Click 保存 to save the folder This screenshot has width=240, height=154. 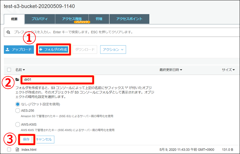26,139
